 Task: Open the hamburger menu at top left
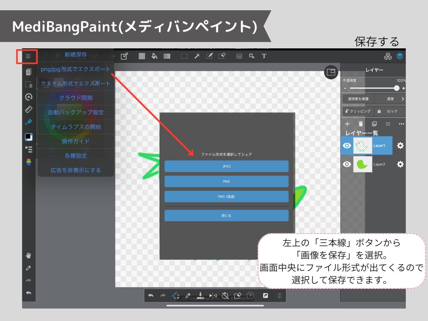(27, 55)
